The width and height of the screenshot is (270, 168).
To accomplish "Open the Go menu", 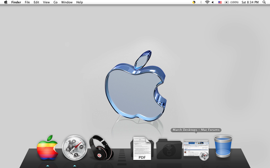I will [55, 2].
